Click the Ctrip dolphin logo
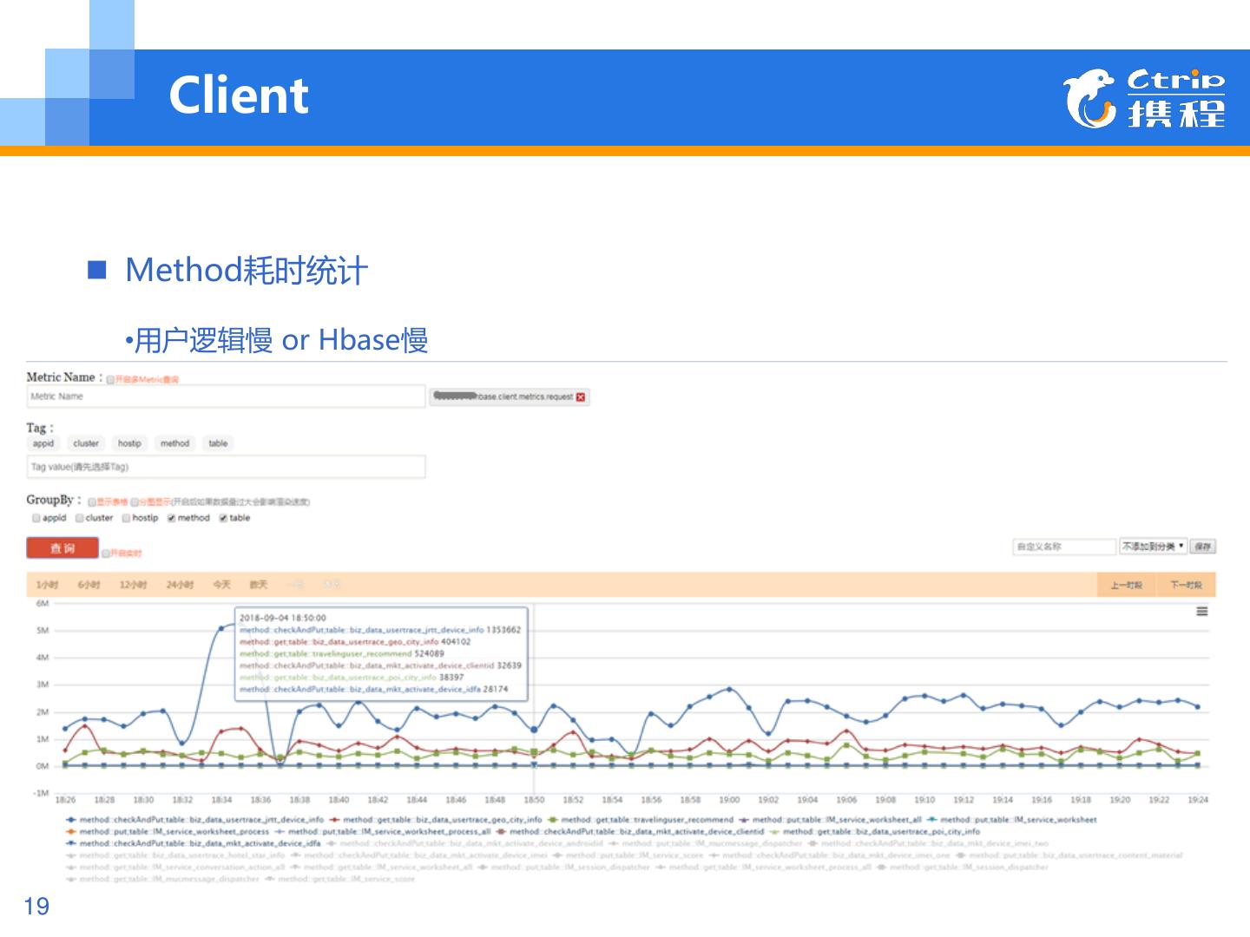Viewport: 1250px width, 937px height. tap(1089, 98)
